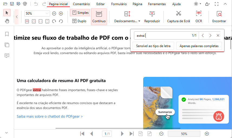Go to previous view button
232x138 pixels.
(x=140, y=134)
